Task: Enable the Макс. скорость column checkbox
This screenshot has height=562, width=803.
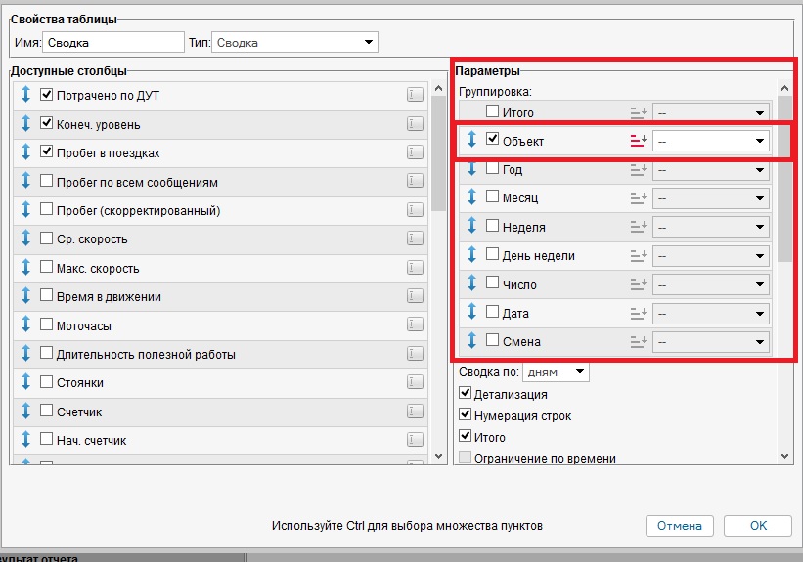Action: pos(47,268)
